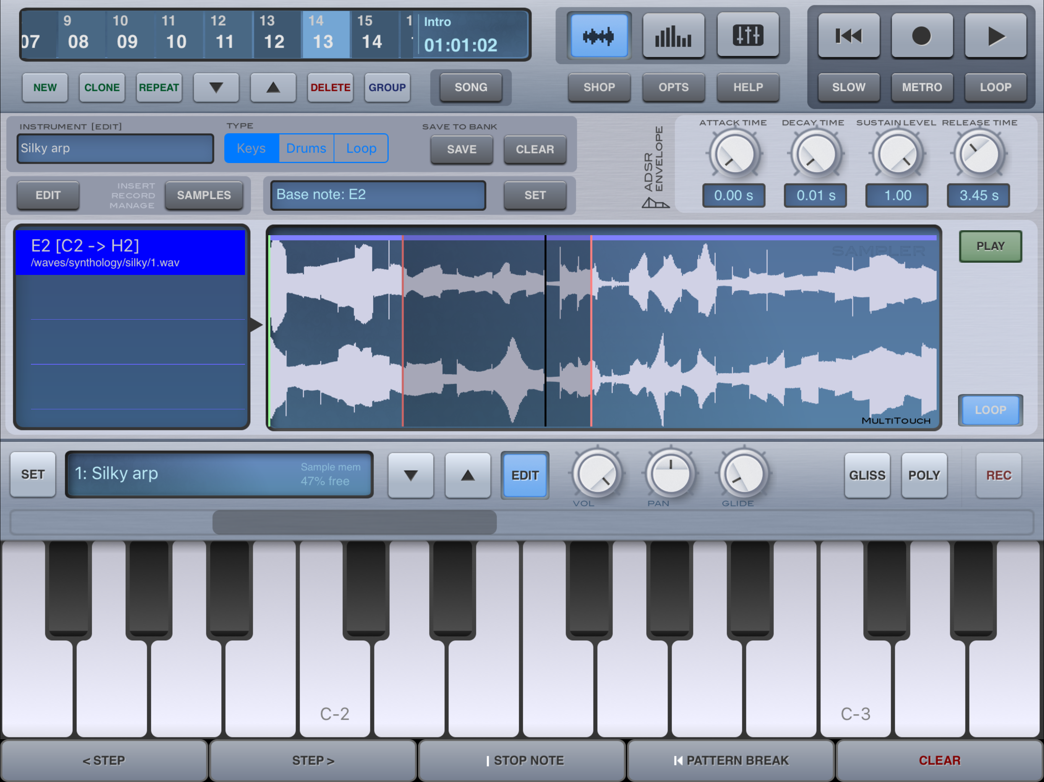Viewport: 1044px width, 782px height.
Task: Toggle the blue LOOP button beside waveform
Action: click(990, 410)
